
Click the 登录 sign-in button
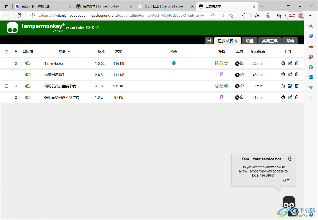(x=295, y=15)
